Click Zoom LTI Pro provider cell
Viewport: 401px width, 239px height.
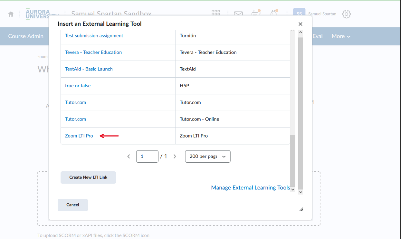click(233, 136)
